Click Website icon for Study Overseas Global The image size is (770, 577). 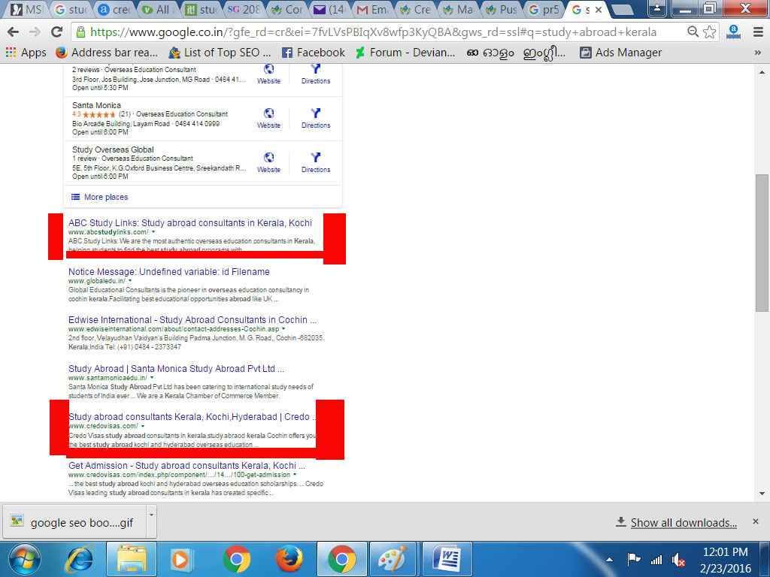click(x=268, y=162)
